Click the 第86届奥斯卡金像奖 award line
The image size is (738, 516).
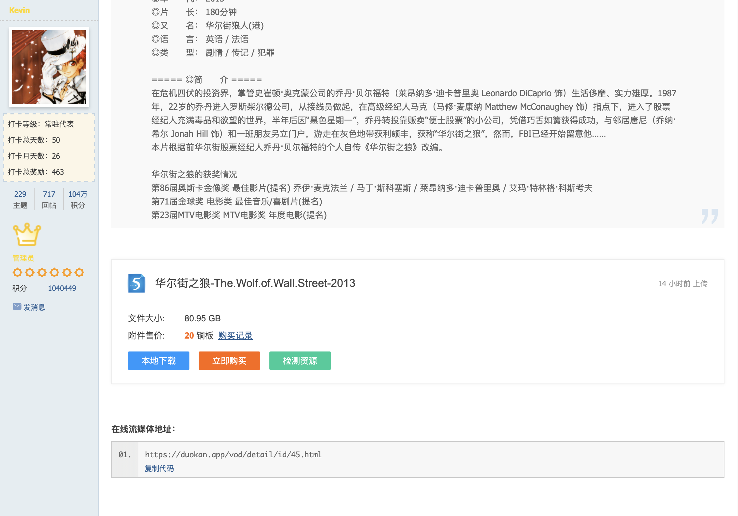coord(372,188)
